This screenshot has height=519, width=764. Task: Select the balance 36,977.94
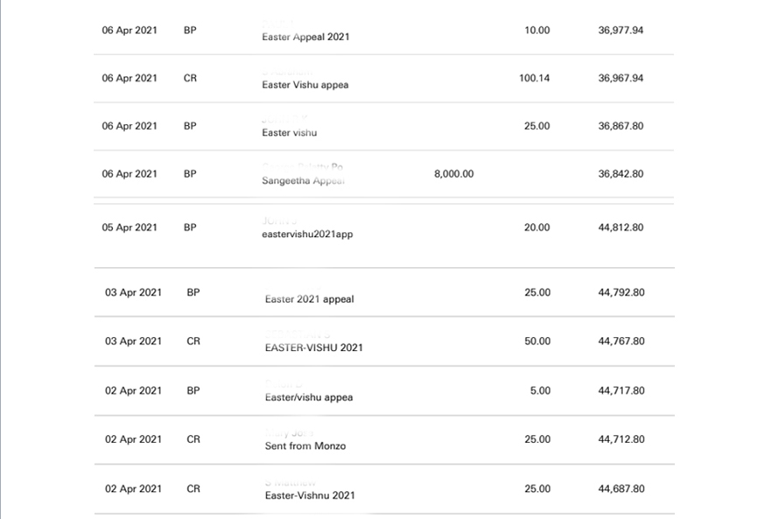point(620,31)
